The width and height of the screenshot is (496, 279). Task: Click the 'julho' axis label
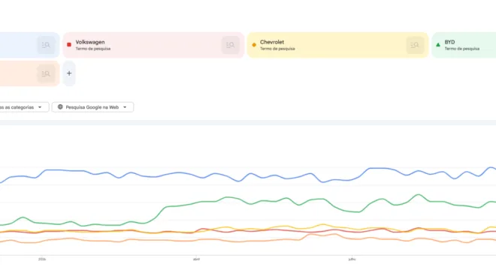[x=352, y=259]
